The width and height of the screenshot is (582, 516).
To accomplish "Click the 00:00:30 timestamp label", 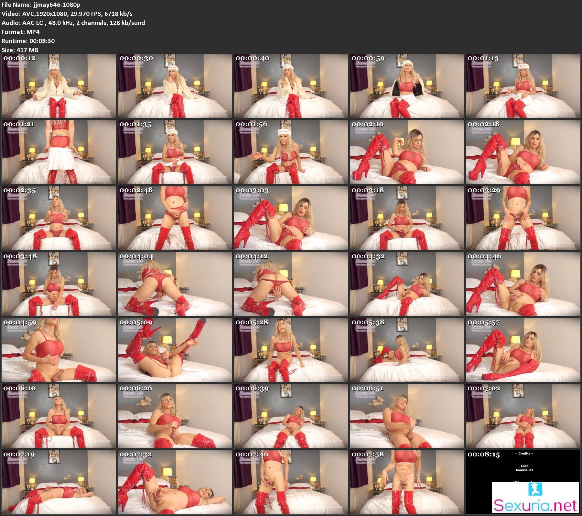I will click(x=135, y=58).
